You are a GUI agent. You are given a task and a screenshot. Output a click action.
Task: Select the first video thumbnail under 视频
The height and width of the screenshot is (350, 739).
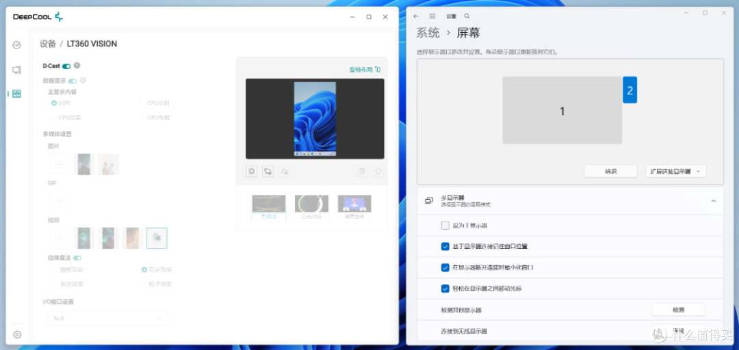(x=84, y=238)
